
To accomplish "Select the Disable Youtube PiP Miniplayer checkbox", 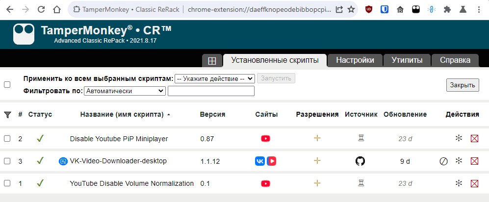I will (7, 139).
